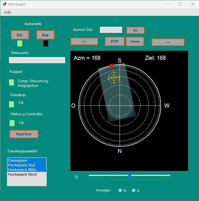This screenshot has height=201, width=199.
Task: Turn automatic mode on with Ein
Action: click(20, 35)
